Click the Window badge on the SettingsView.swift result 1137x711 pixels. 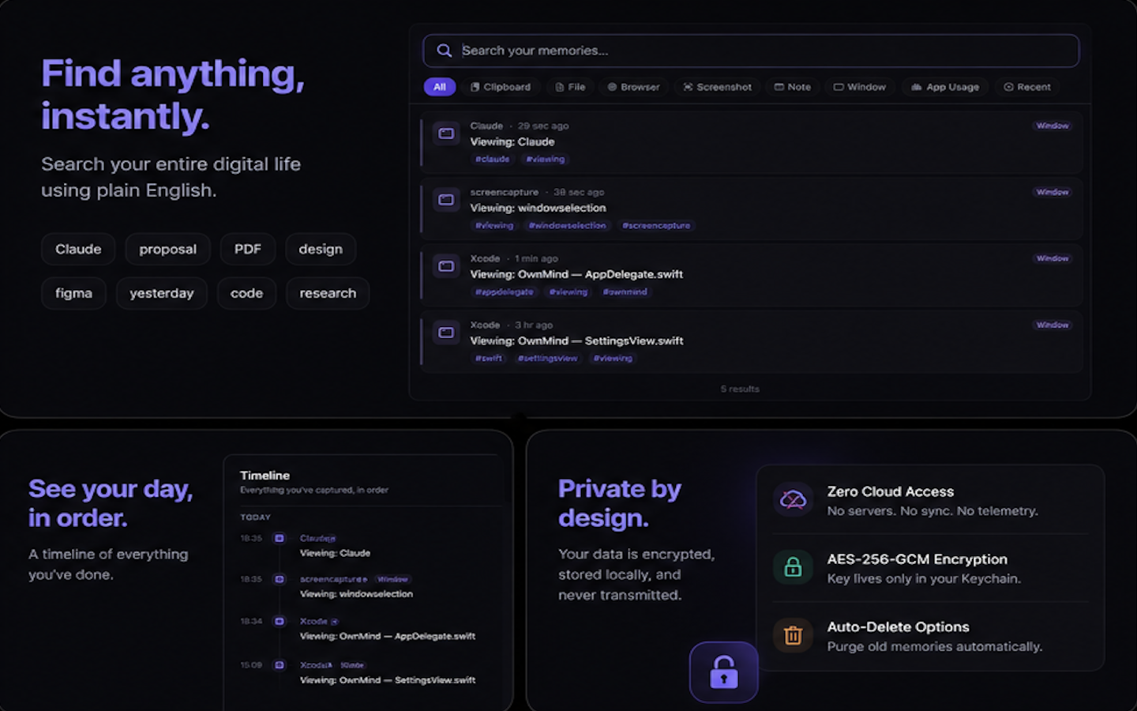(x=1053, y=325)
